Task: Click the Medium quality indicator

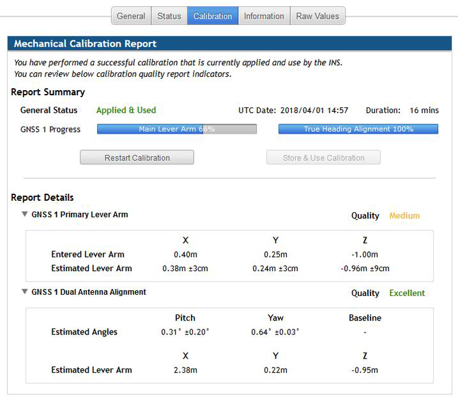Action: (x=404, y=216)
